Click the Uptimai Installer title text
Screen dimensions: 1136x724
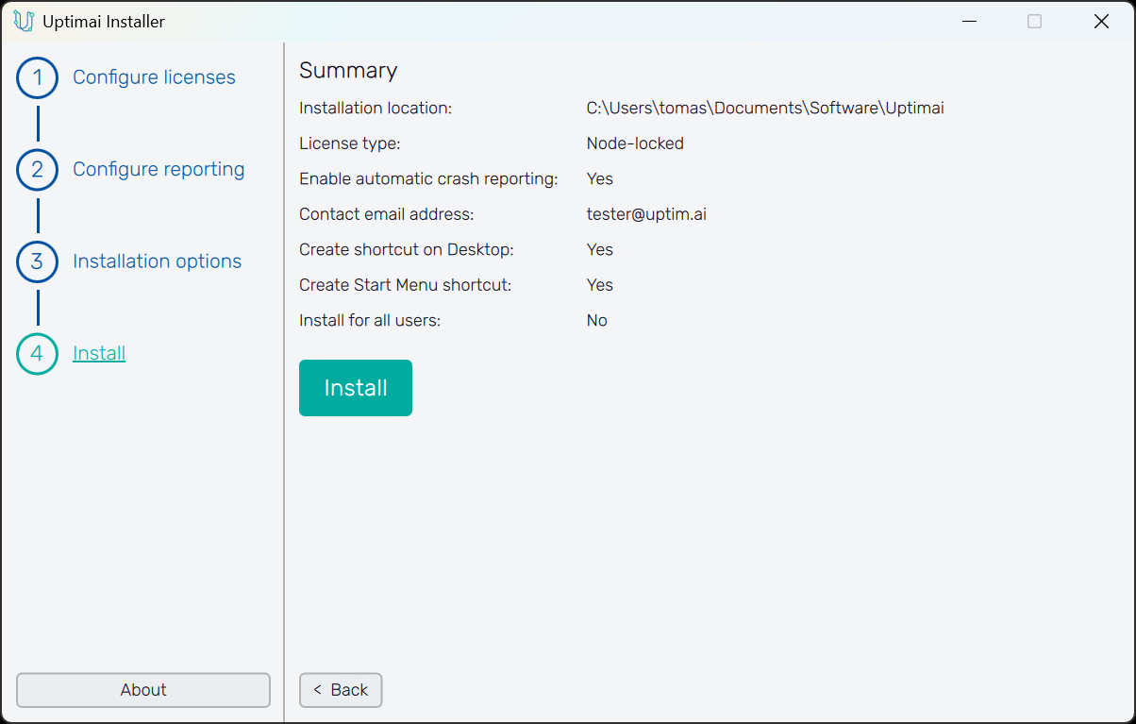pos(104,22)
